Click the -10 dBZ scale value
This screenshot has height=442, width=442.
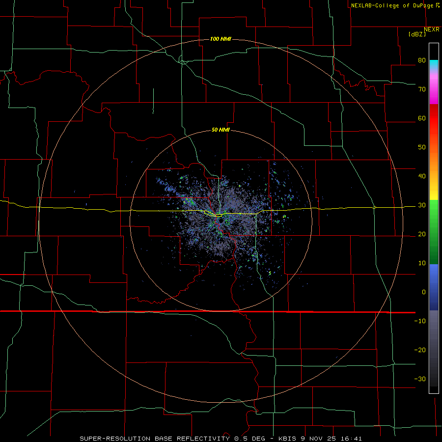420,321
